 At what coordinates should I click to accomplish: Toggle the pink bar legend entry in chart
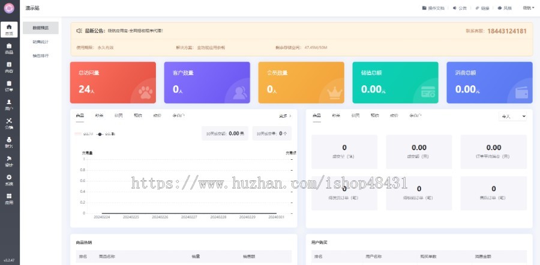[84, 134]
